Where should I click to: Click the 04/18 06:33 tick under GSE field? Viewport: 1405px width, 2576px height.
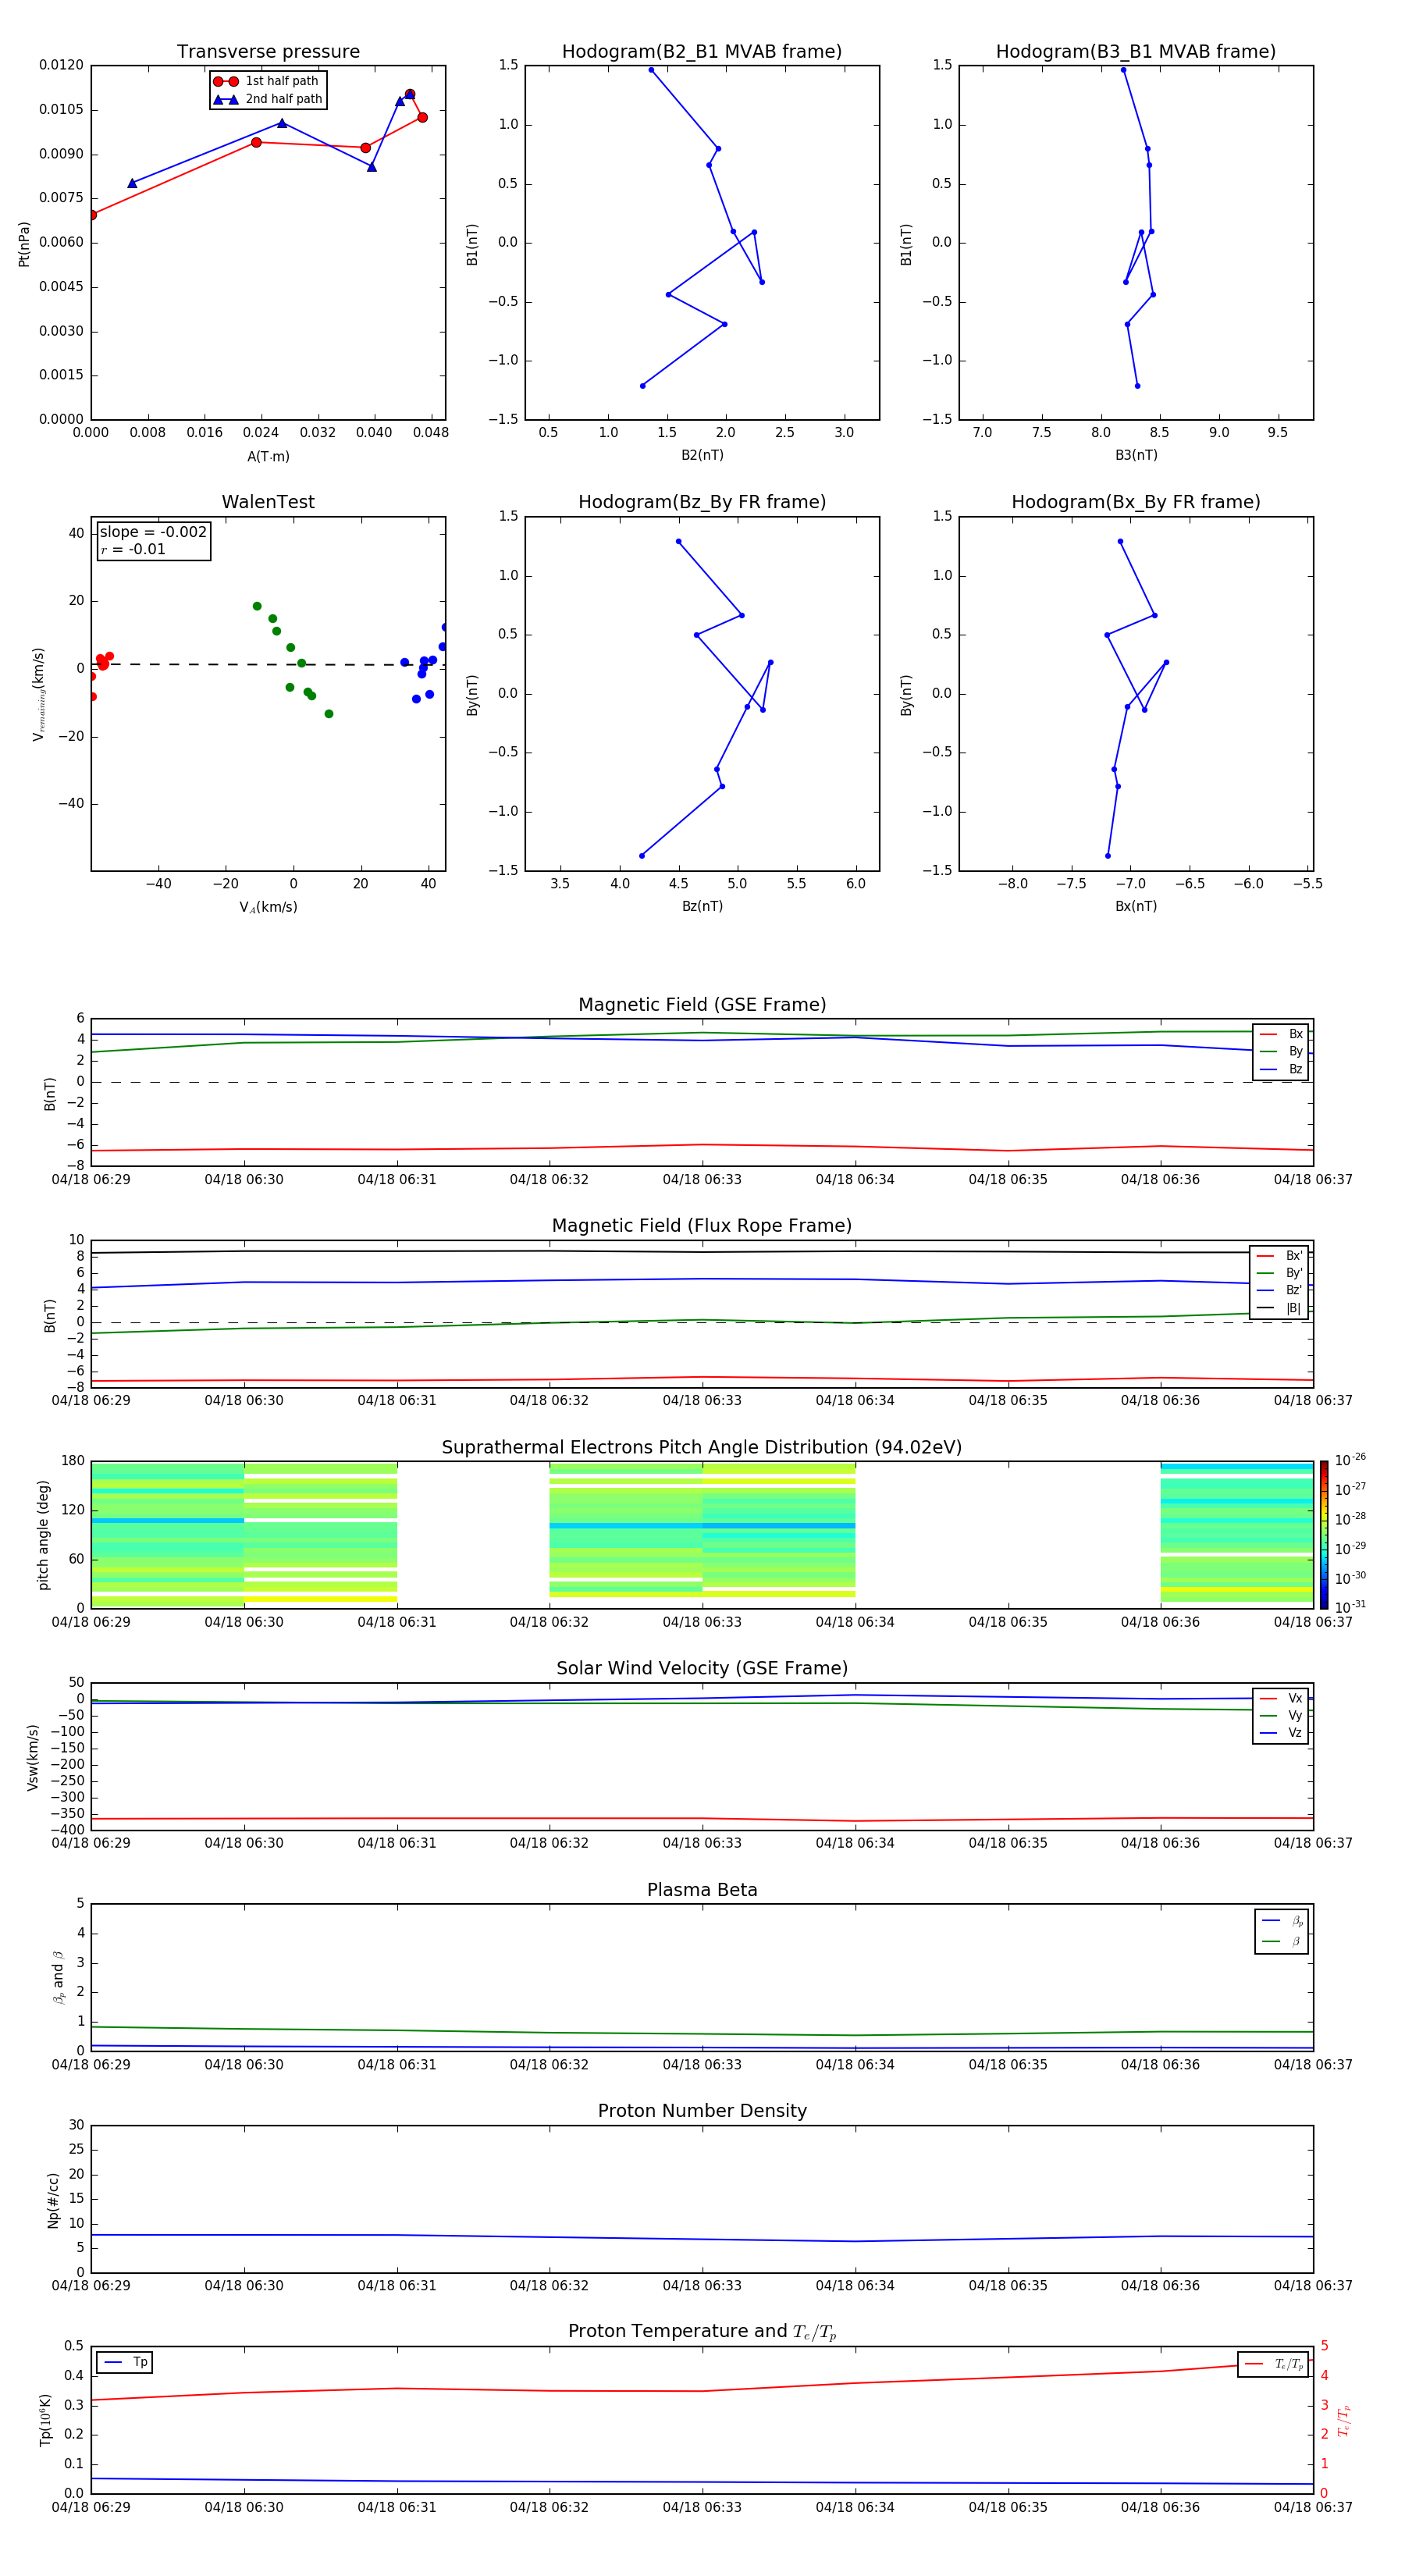click(702, 1180)
